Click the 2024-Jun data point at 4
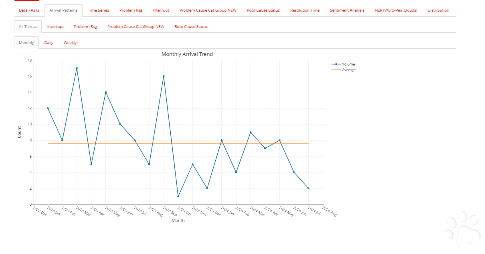This screenshot has height=254, width=485. click(x=294, y=173)
